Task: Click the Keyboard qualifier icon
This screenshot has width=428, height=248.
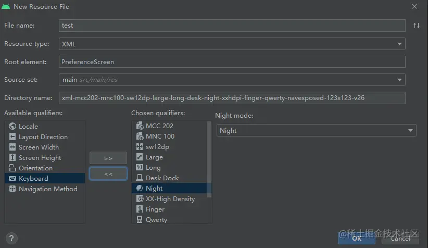Action: click(12, 178)
